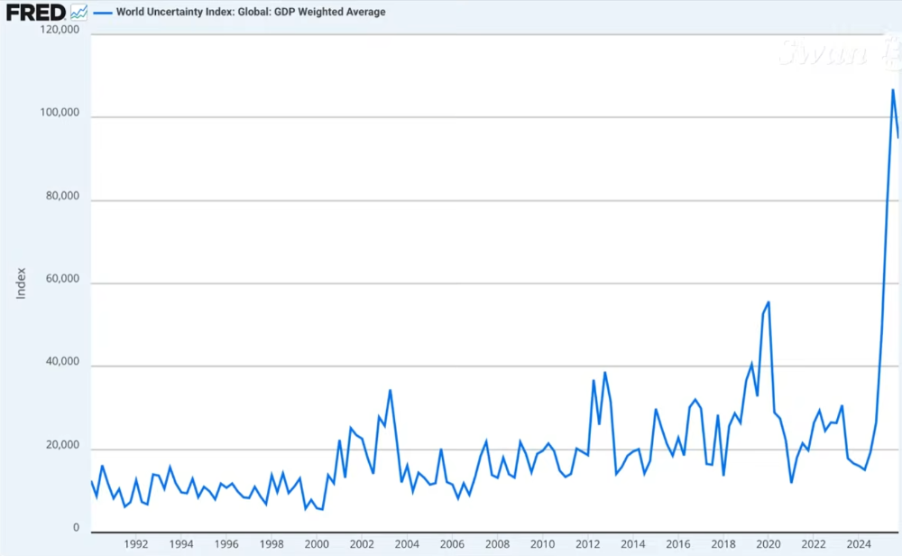Click the vertical 'Index' axis label
This screenshot has width=902, height=556.
pos(22,283)
